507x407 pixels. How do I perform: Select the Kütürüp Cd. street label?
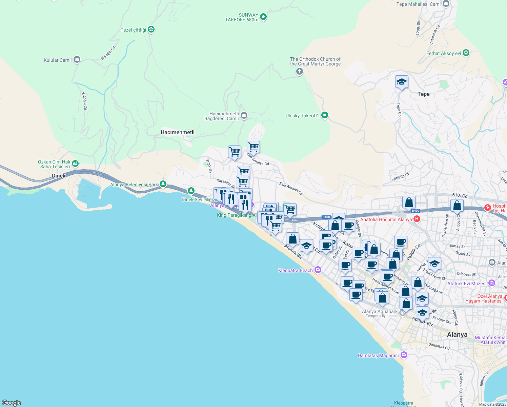pyautogui.click(x=401, y=176)
